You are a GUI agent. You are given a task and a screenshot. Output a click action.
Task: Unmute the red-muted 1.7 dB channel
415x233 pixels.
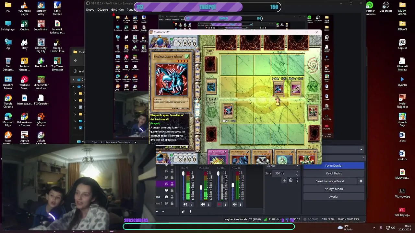[219, 204]
